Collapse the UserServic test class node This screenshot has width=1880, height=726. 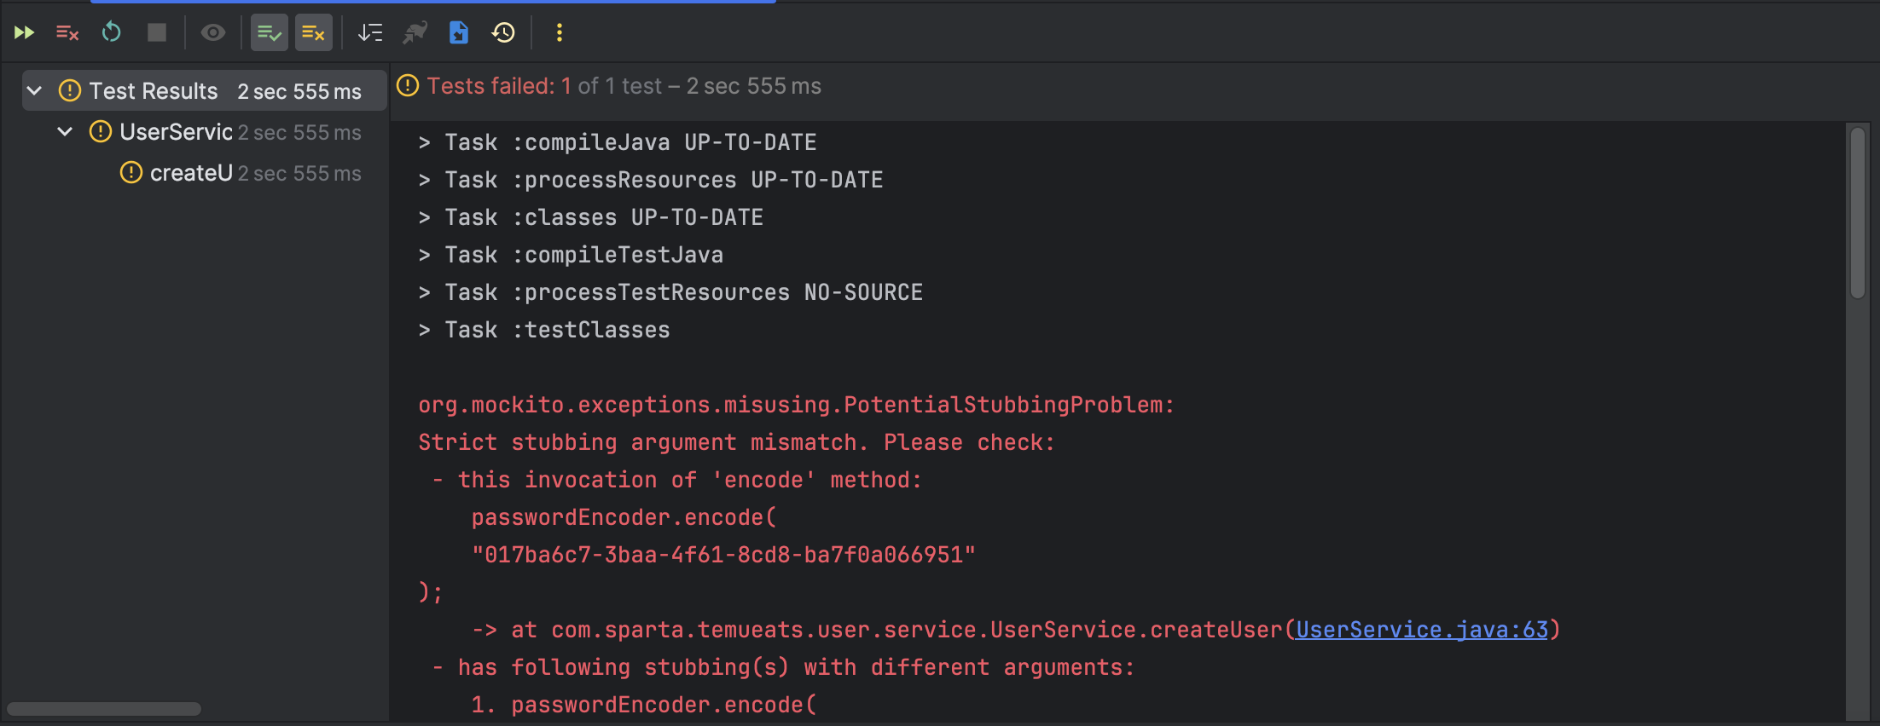tap(65, 132)
